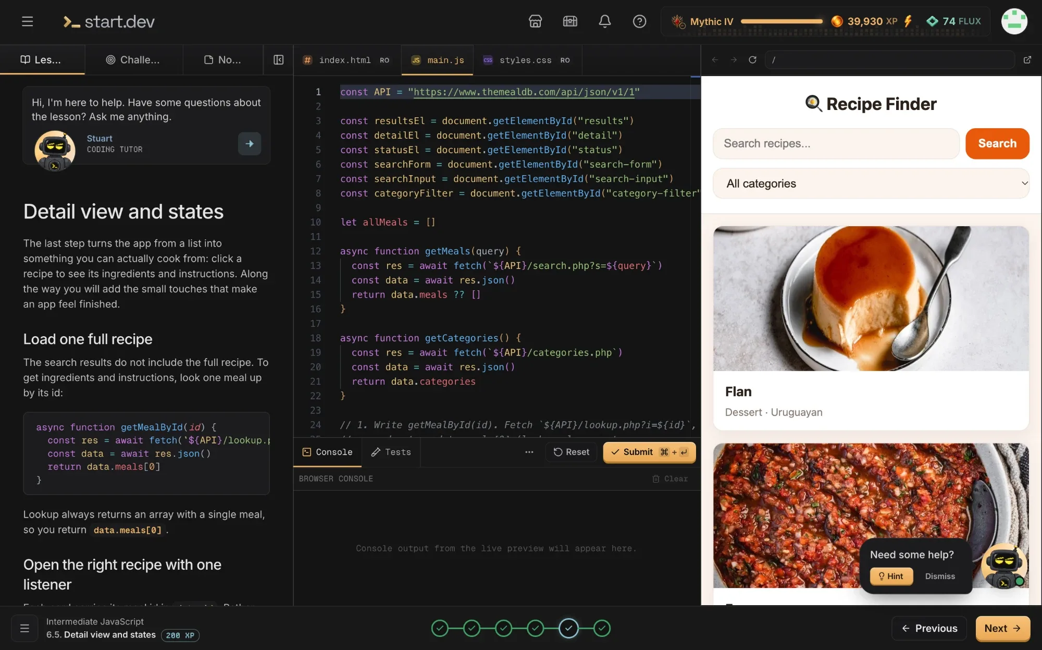
Task: Click Stuart tutor robot avatar
Action: (55, 151)
